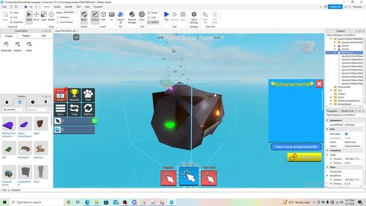Choose the Select tool in the ribbon
This screenshot has height=206, width=366.
(29, 17)
